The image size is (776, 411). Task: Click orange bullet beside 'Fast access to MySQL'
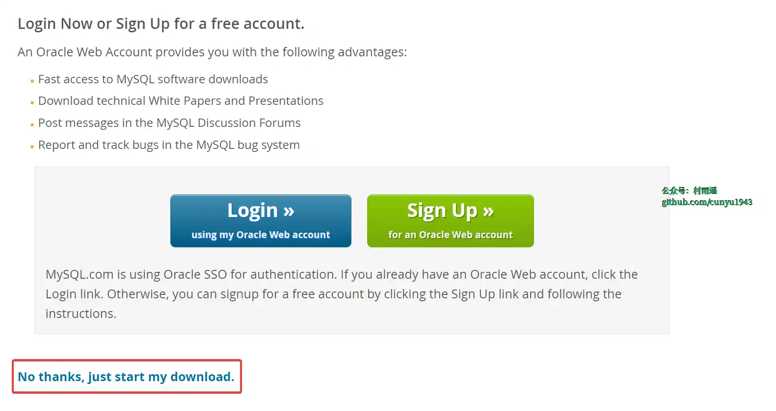click(x=32, y=81)
